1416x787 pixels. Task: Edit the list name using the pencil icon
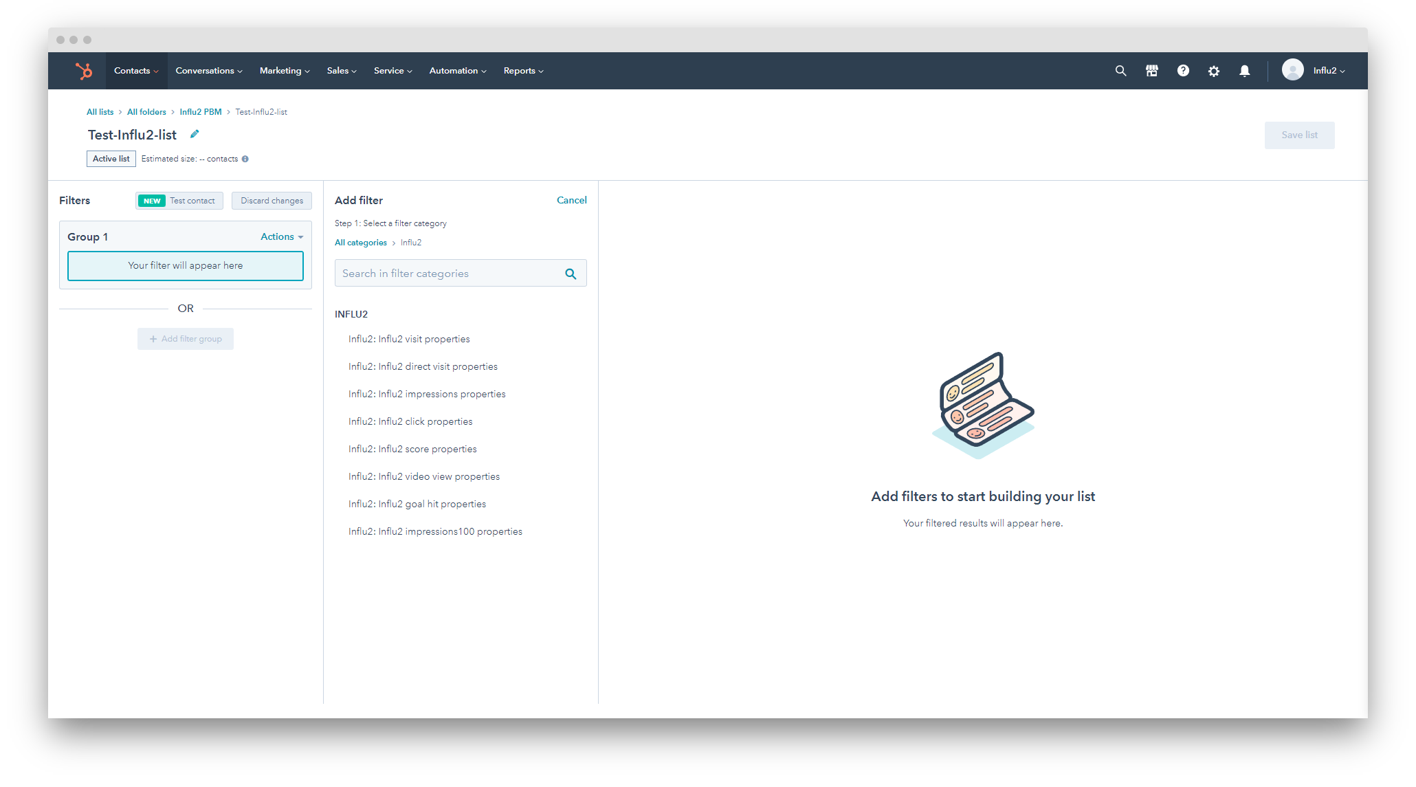(x=195, y=133)
